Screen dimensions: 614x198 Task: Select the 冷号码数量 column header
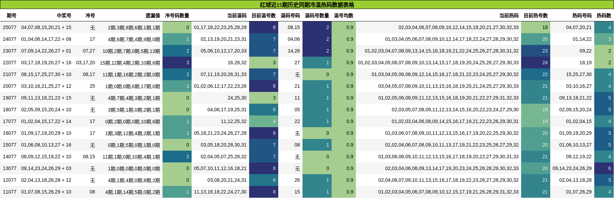point(177,16)
